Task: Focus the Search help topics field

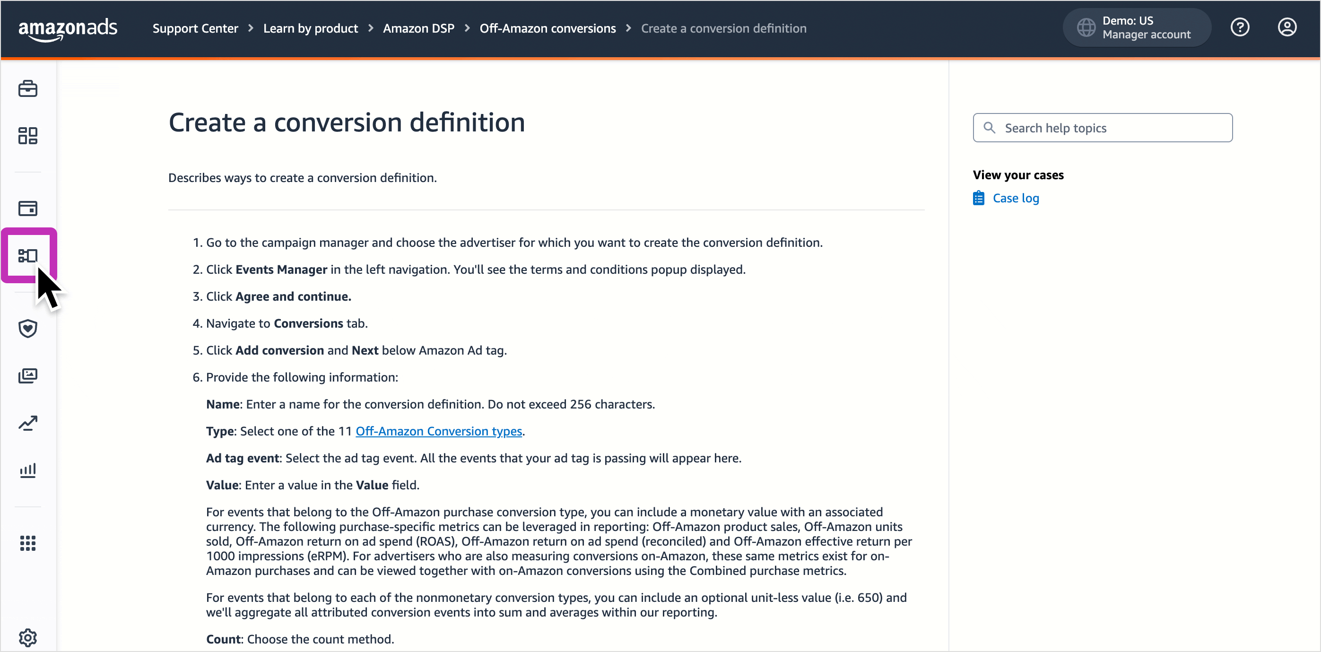Action: coord(1102,128)
